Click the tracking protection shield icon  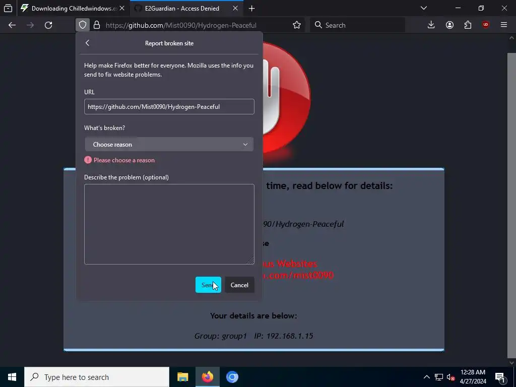click(x=83, y=25)
